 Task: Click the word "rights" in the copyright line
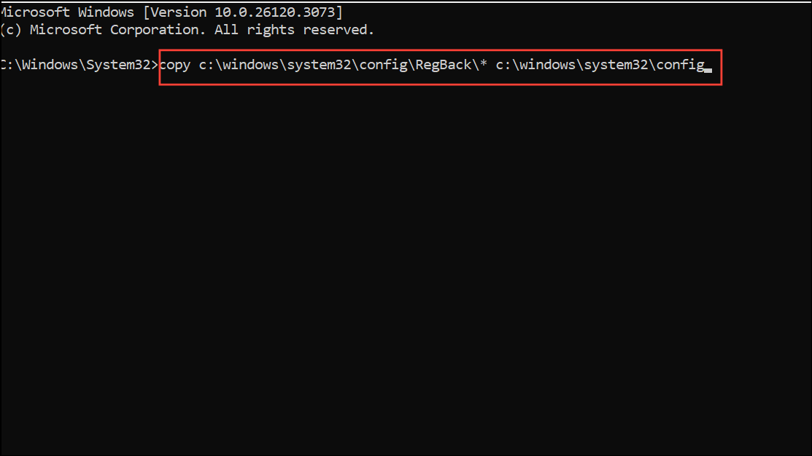pos(271,30)
